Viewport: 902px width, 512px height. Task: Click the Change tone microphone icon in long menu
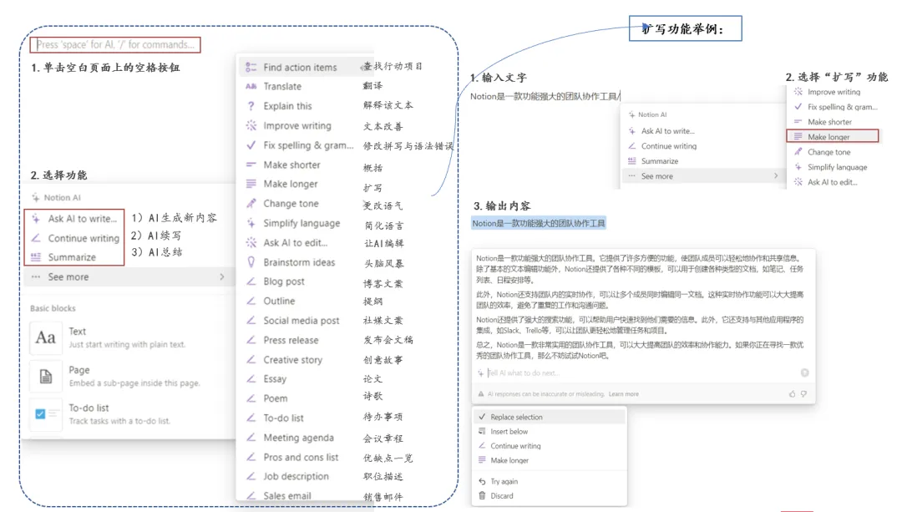pyautogui.click(x=251, y=203)
